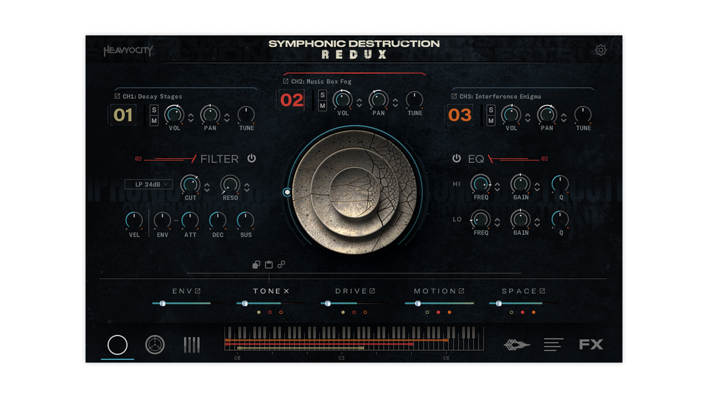Image resolution: width=708 pixels, height=398 pixels.
Task: Click the filter VEL knob
Action: (135, 221)
